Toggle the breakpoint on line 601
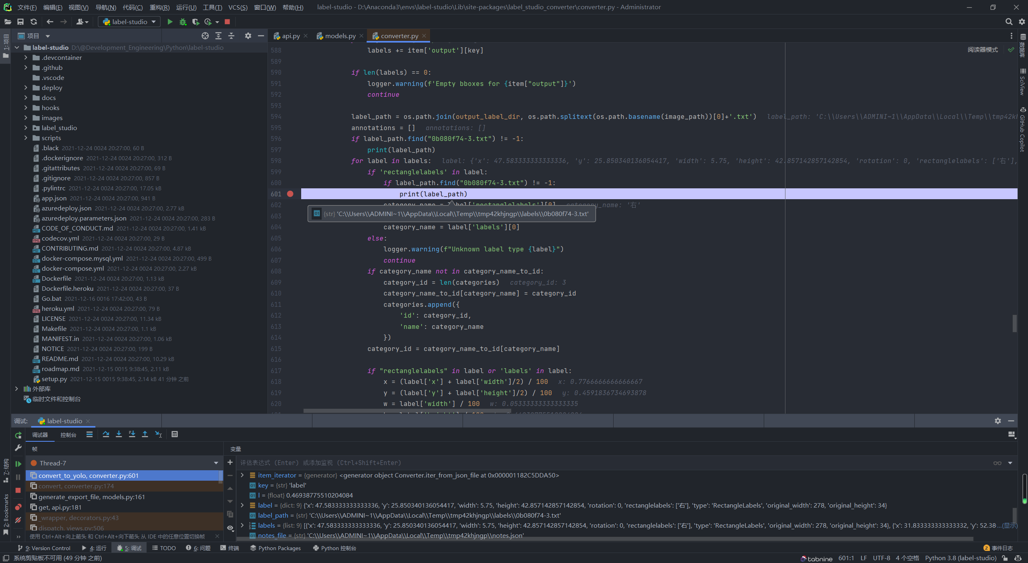Screen dimensions: 1028x563 pyautogui.click(x=290, y=194)
